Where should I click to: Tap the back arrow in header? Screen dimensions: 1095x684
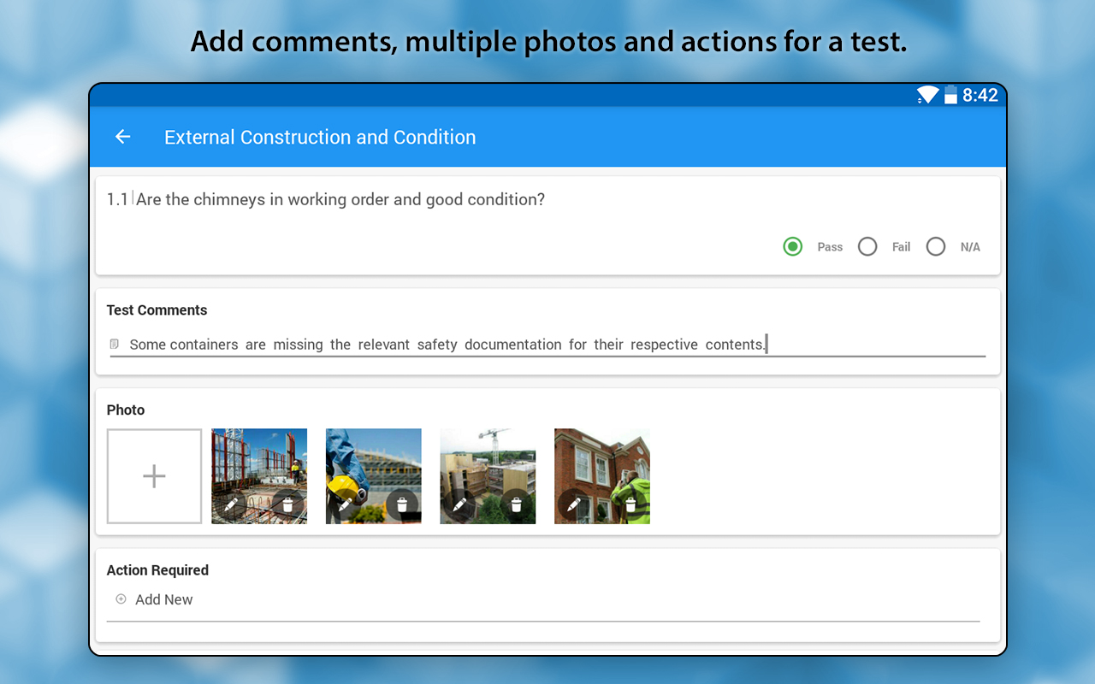point(123,137)
